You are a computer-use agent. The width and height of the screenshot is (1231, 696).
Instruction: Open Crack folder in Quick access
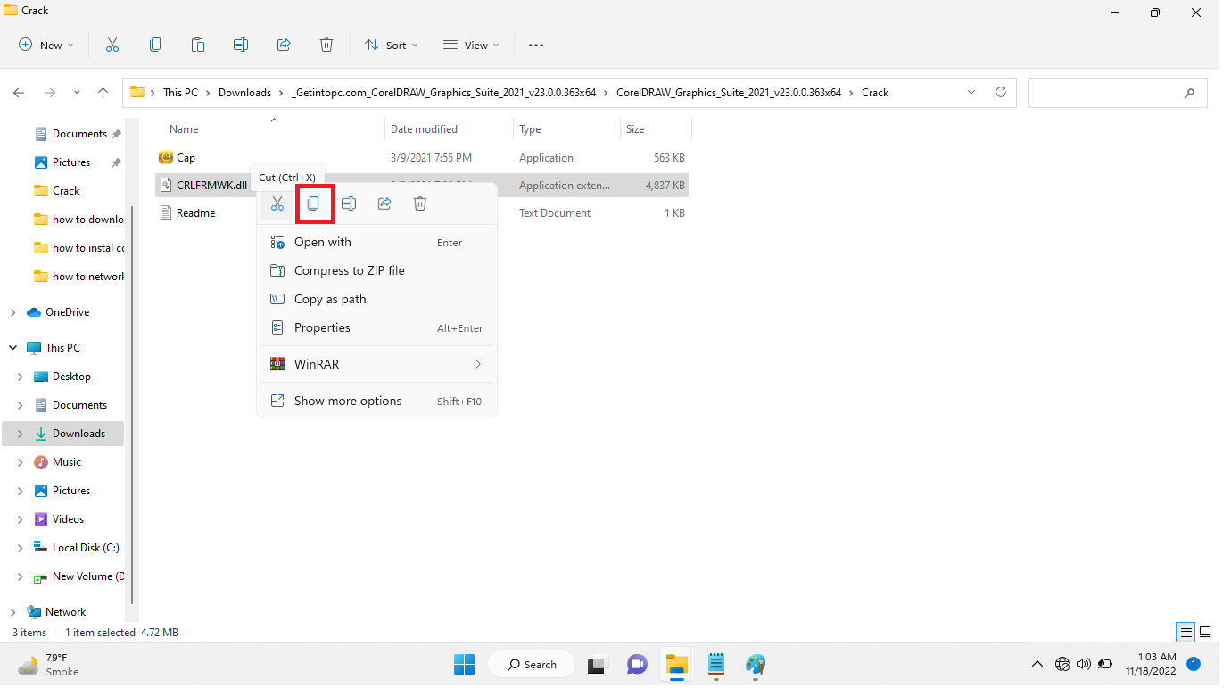[66, 191]
